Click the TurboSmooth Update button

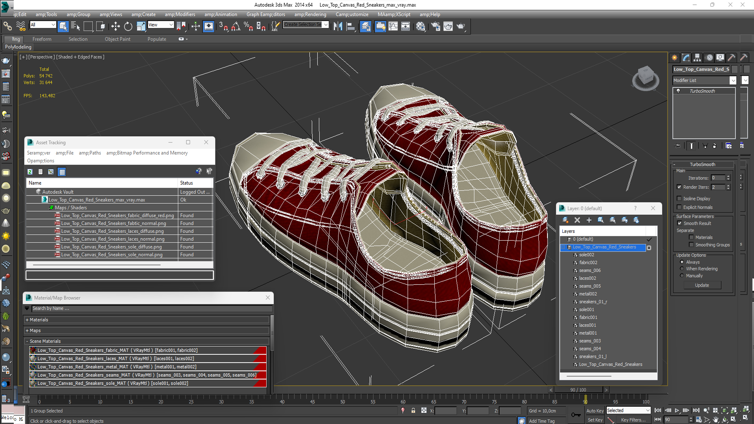pyautogui.click(x=702, y=285)
